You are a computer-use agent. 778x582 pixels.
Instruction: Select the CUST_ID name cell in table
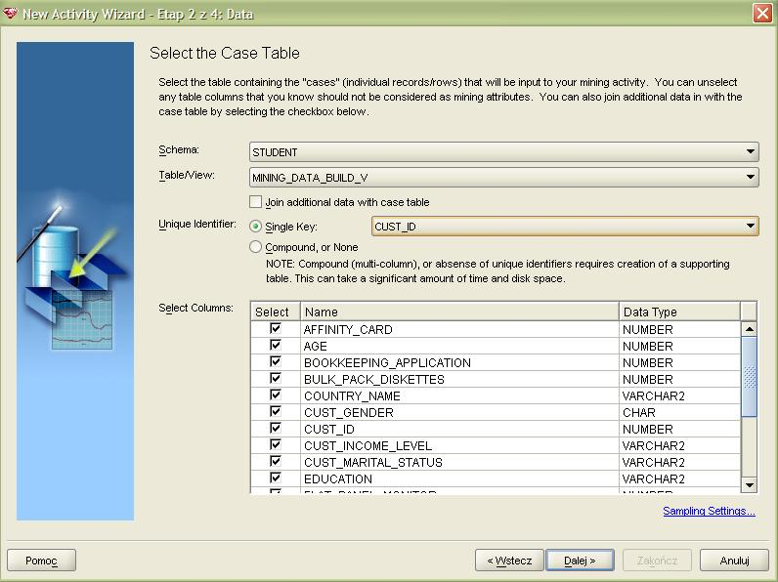coord(459,429)
